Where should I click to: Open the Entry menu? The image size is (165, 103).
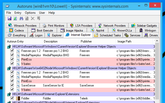(x=18, y=13)
